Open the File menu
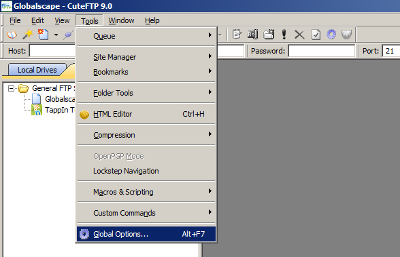The height and width of the screenshot is (257, 400). tap(15, 20)
